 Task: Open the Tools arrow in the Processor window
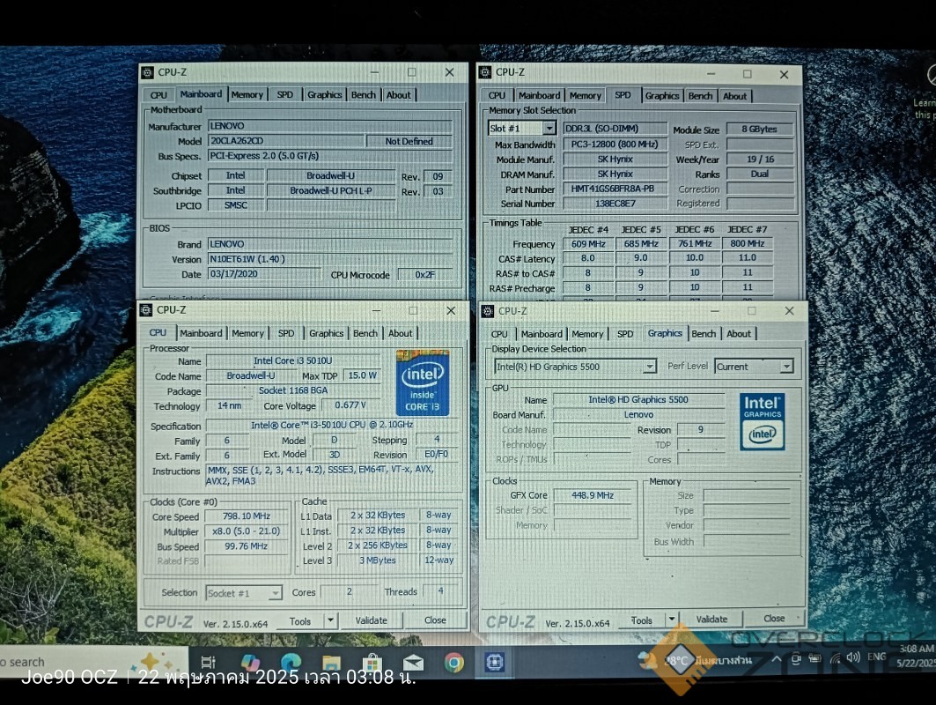coord(331,620)
